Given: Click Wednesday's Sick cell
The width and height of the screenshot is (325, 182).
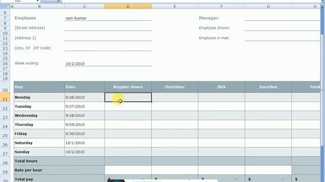Looking at the screenshot, I should [x=221, y=116].
